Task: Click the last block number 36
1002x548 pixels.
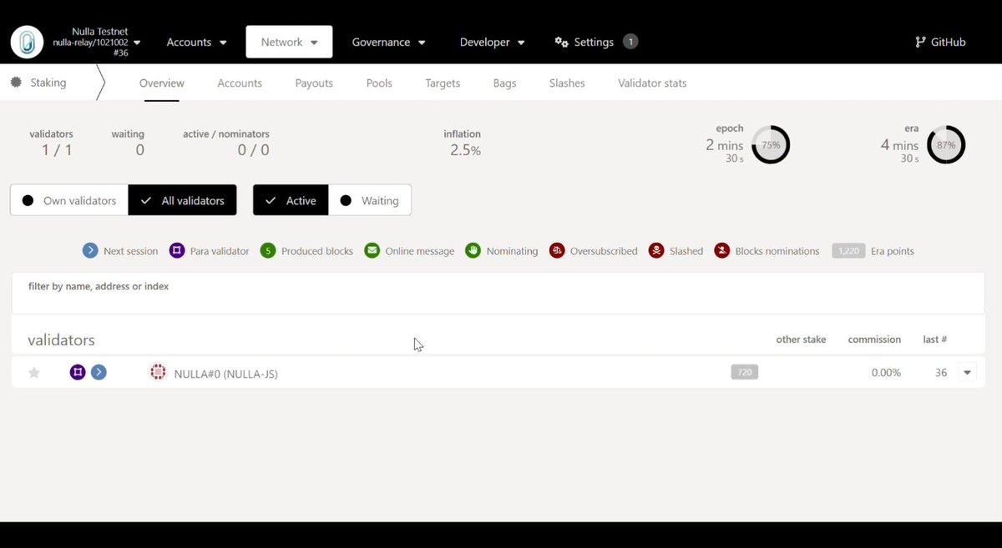Action: tap(941, 373)
